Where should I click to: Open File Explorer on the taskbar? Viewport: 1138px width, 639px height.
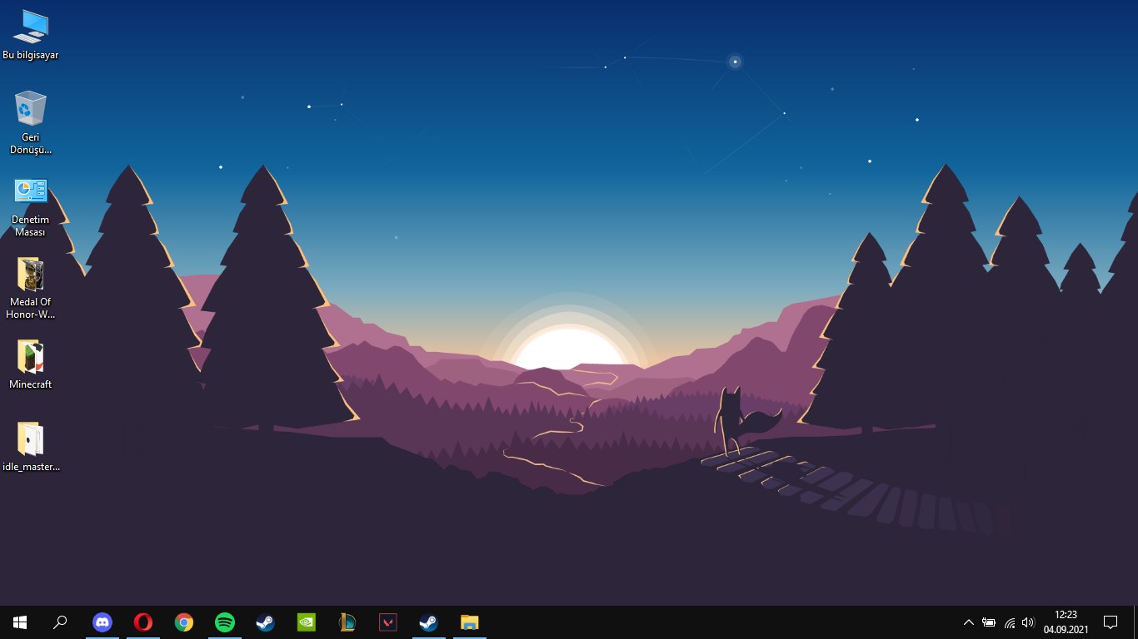469,622
